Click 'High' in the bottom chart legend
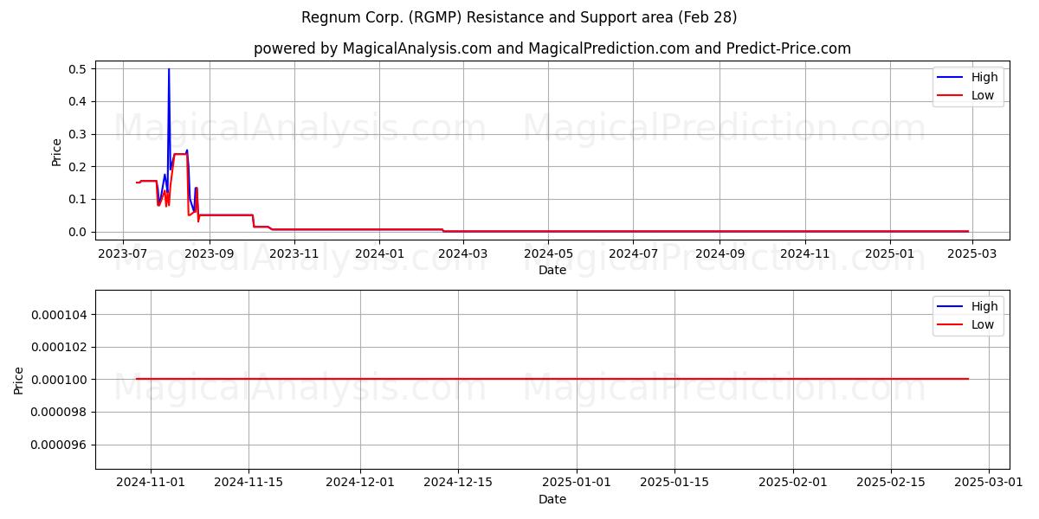 click(983, 306)
